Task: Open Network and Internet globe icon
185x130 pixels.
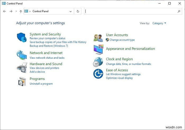Action: tap(22, 55)
